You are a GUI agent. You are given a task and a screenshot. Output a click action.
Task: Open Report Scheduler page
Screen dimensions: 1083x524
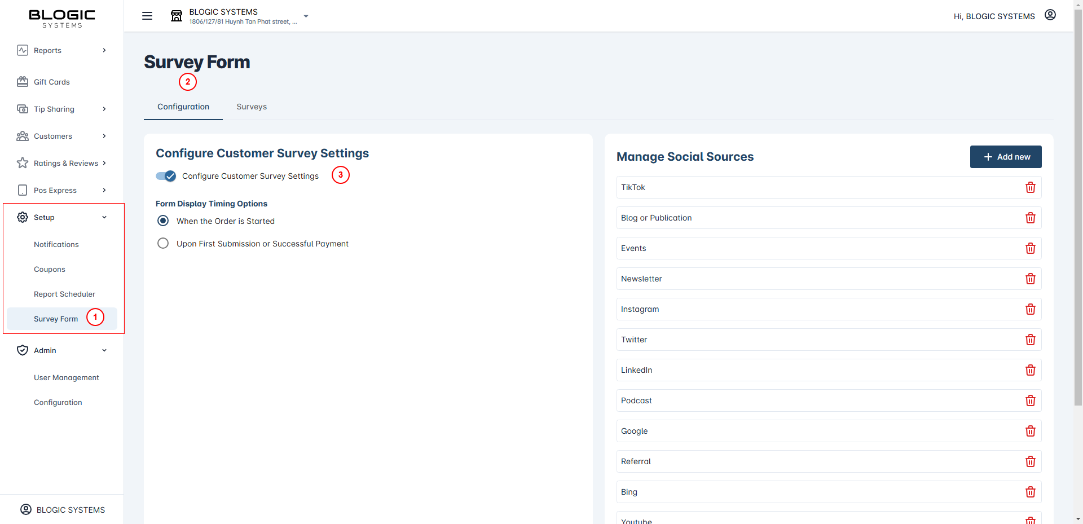[x=64, y=294]
